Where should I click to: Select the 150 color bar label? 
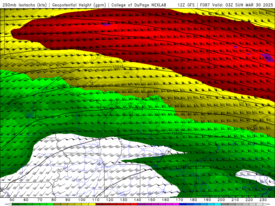tap(151, 200)
